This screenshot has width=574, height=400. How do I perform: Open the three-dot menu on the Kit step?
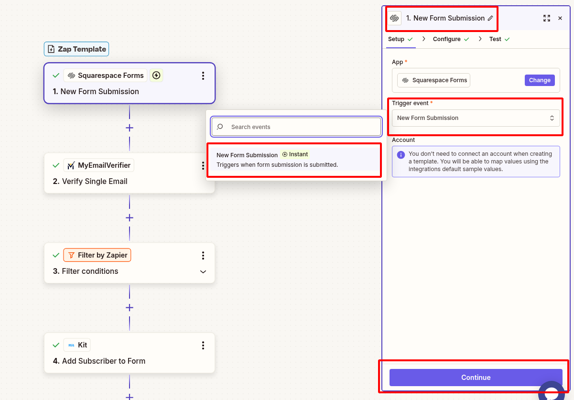203,345
